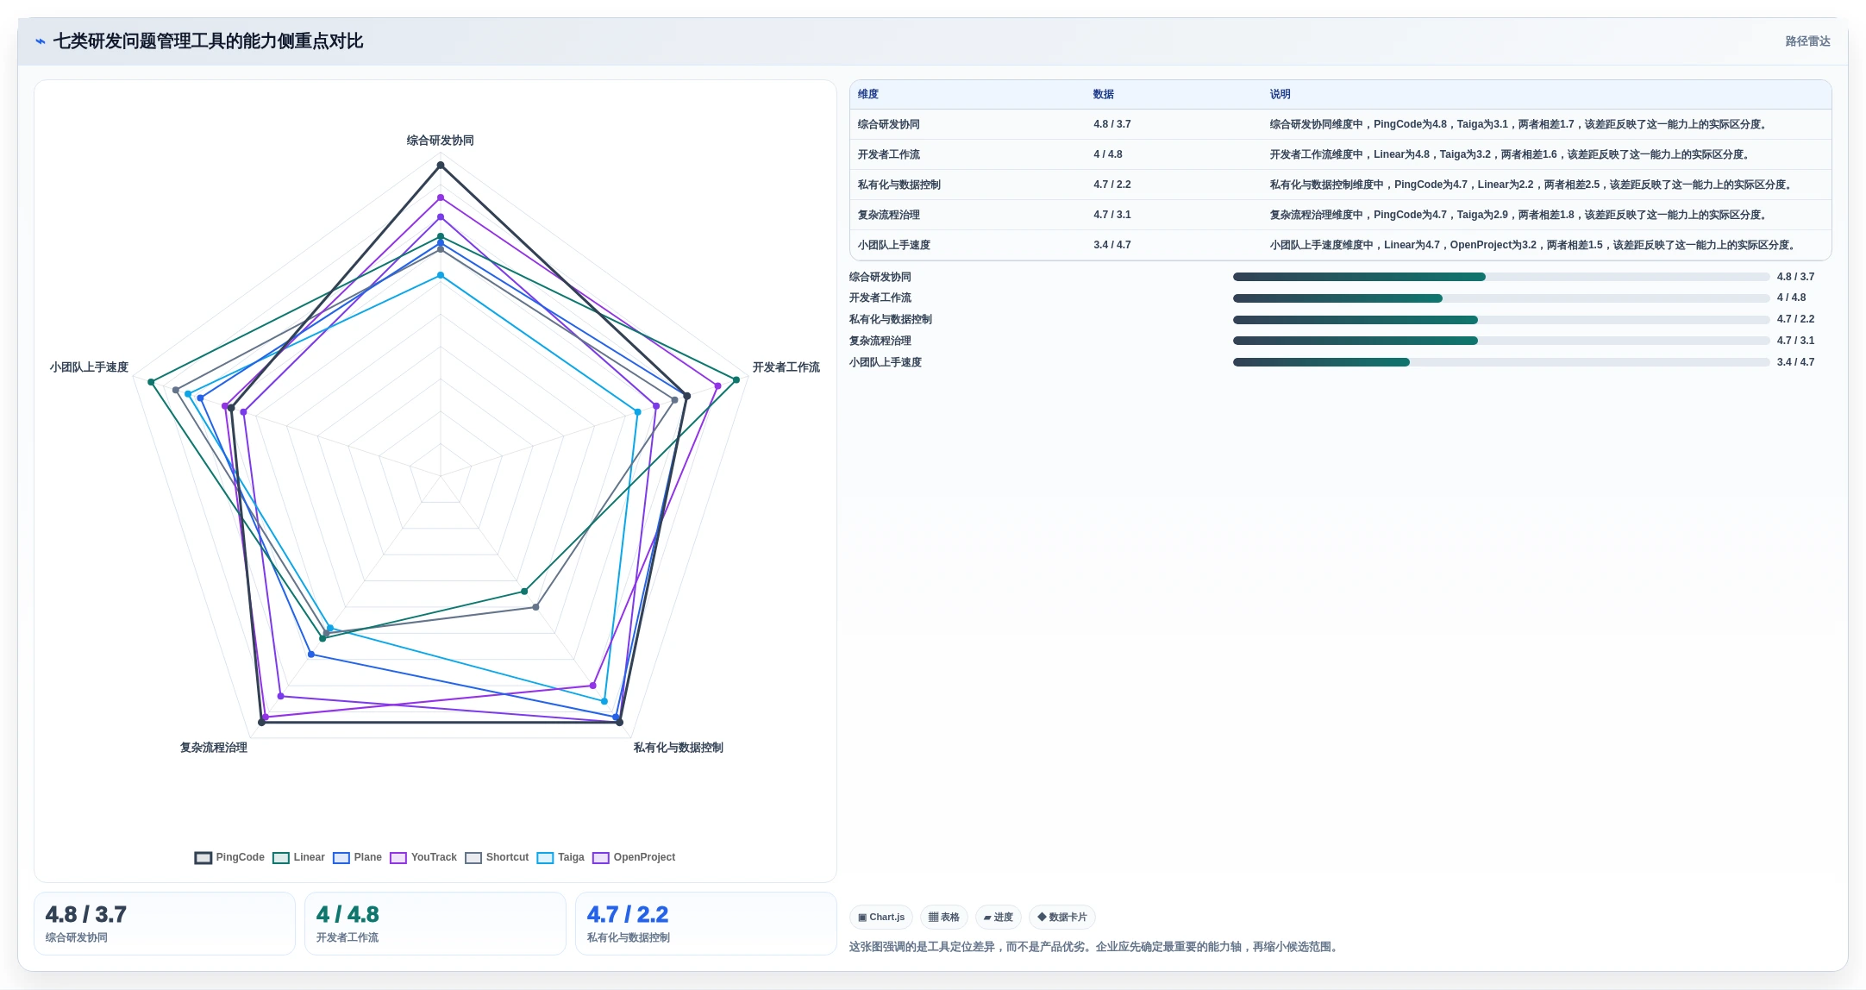The image size is (1866, 990).
Task: Select the 开发者工作流 table row name
Action: 889,154
